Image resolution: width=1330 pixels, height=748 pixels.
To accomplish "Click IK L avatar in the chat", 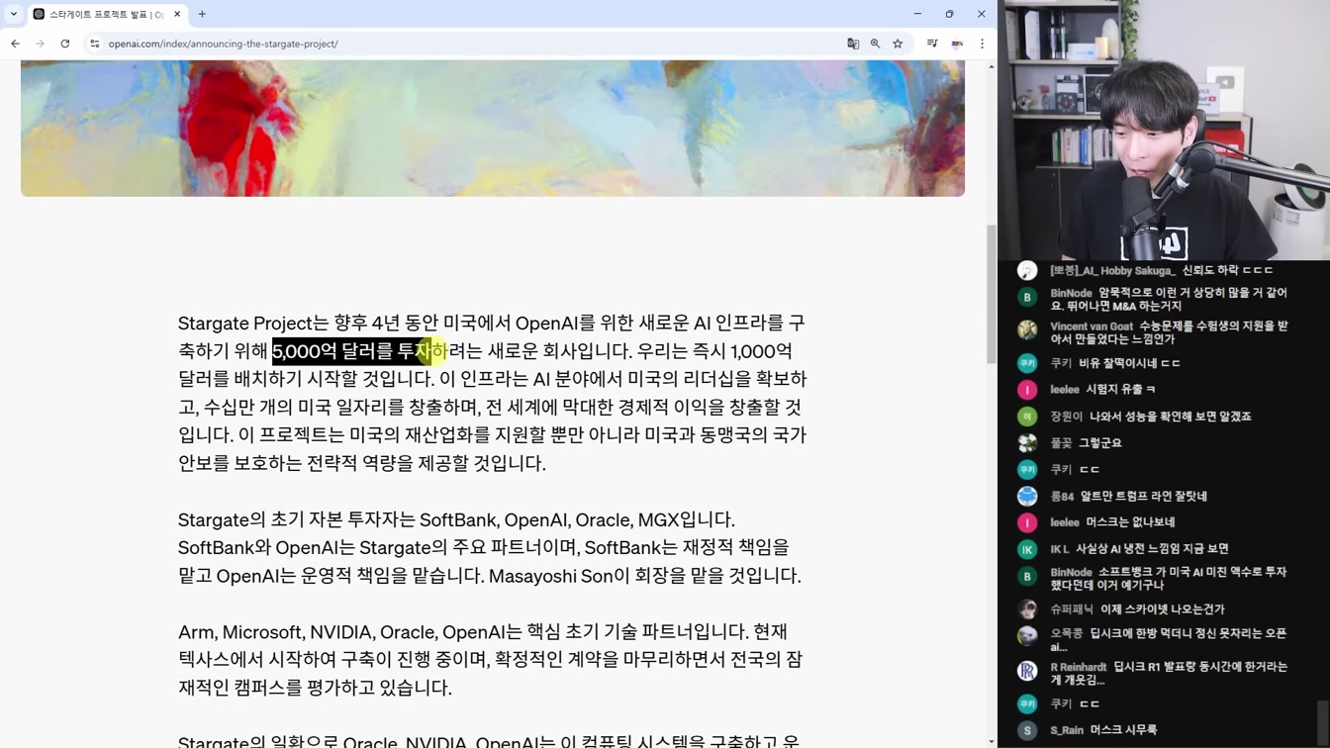I will 1027,548.
